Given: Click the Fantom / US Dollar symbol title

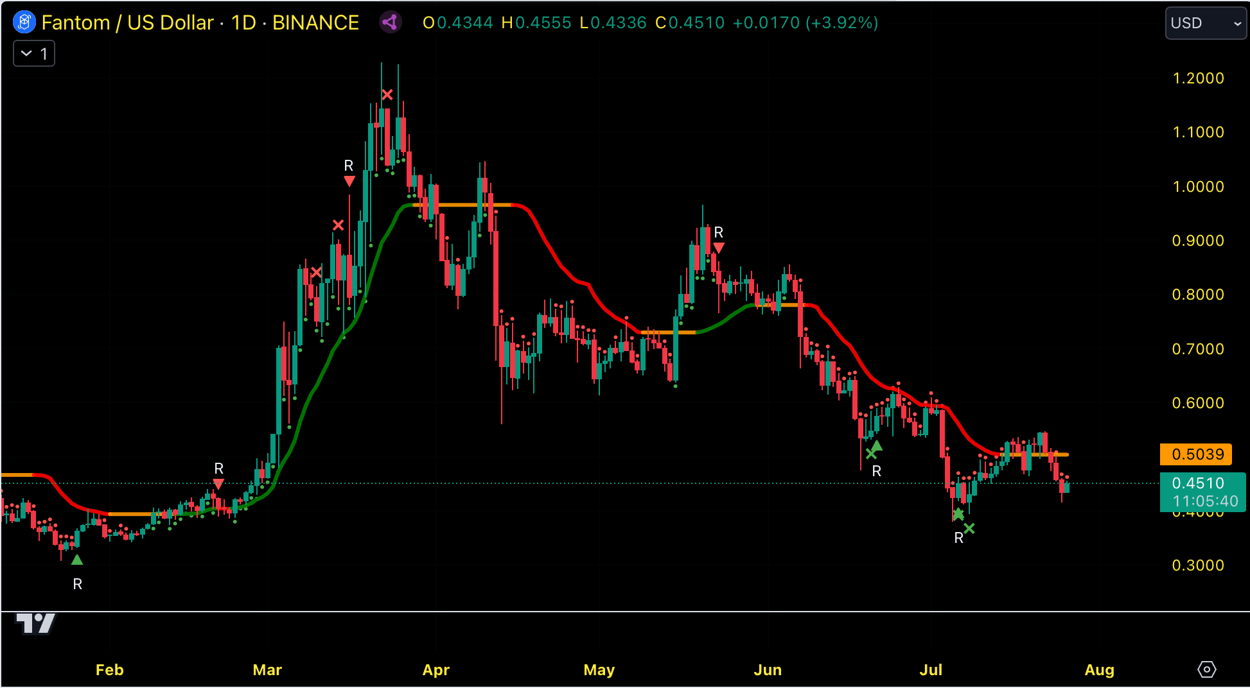Looking at the screenshot, I should pyautogui.click(x=127, y=22).
